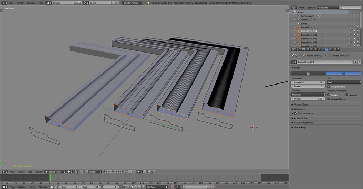Open the No Sync playback dropdown
The height and width of the screenshot is (189, 363).
[x=157, y=187]
